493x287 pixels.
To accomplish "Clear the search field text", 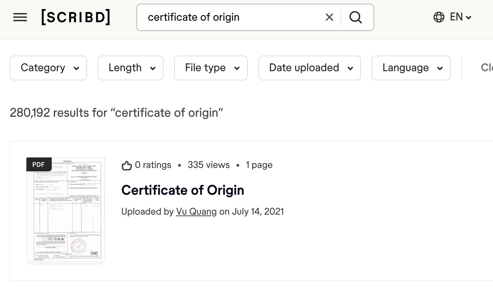I will click(329, 17).
